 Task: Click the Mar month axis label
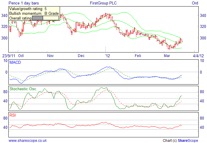coord(167,56)
